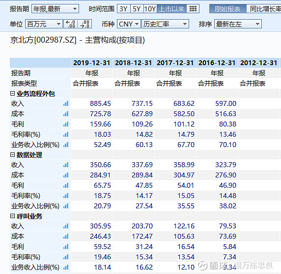The width and height of the screenshot is (281, 274).
Task: Click the 报表类型 row label
Action: click(x=24, y=83)
